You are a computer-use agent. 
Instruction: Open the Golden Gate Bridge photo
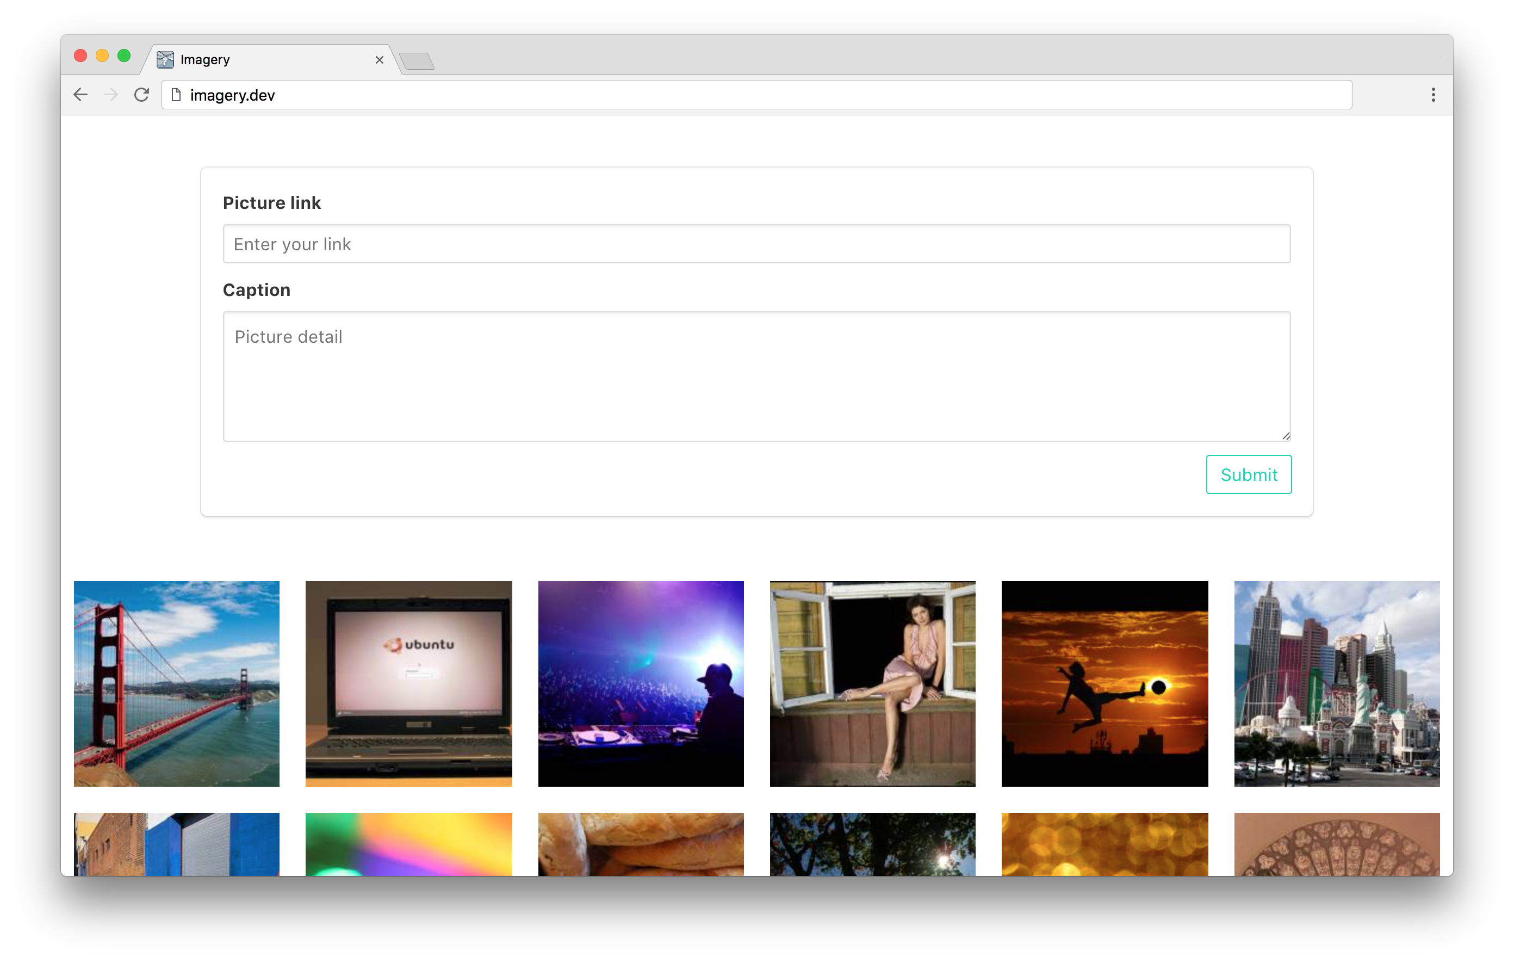click(177, 684)
